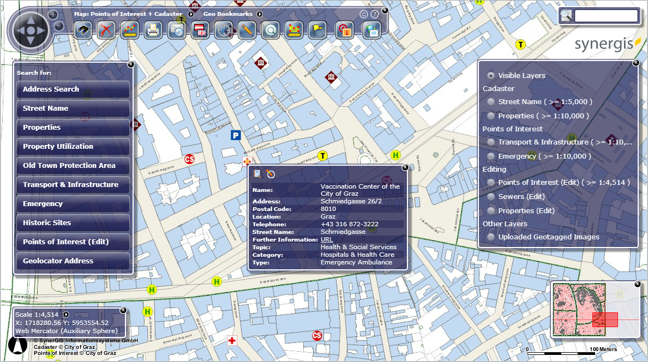Select the Visible Layers radio button
The width and height of the screenshot is (648, 362).
[x=491, y=75]
